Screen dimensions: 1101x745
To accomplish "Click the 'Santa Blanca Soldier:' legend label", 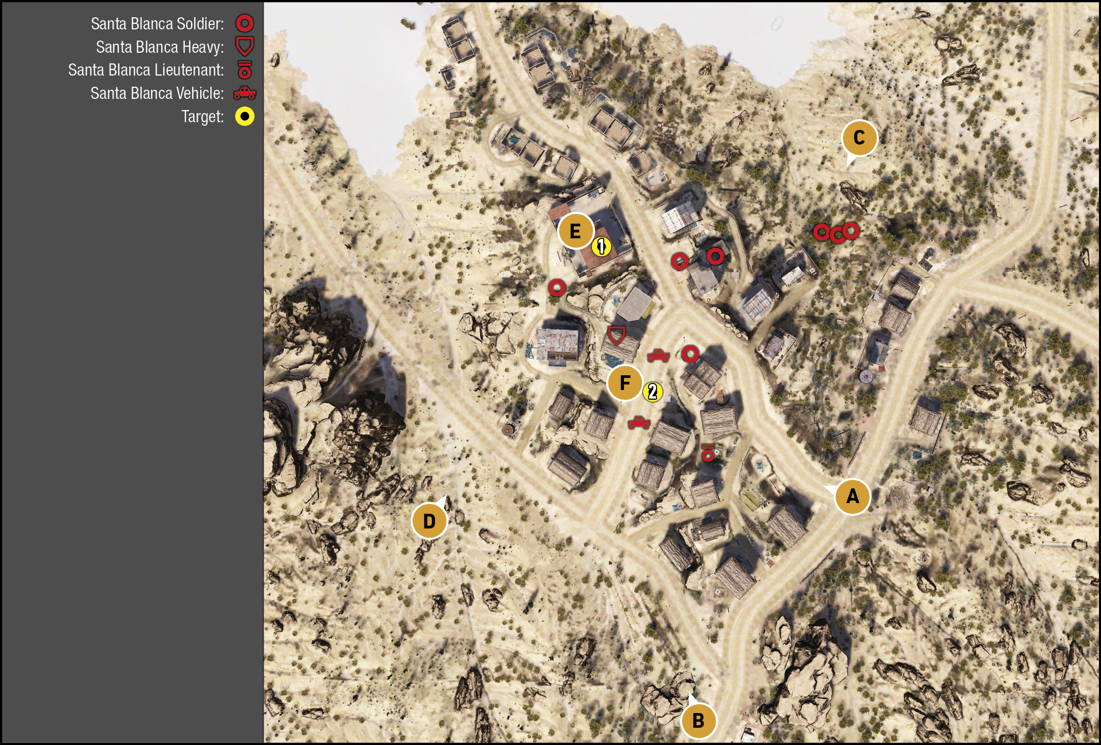I will coord(157,24).
